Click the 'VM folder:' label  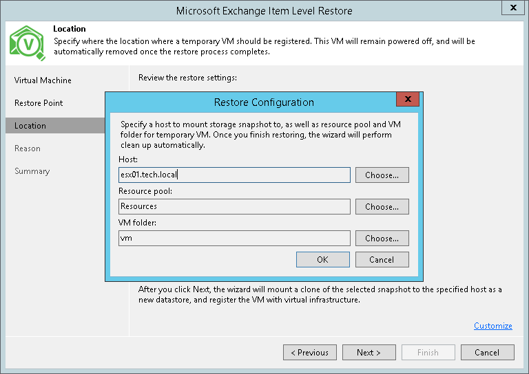[137, 223]
